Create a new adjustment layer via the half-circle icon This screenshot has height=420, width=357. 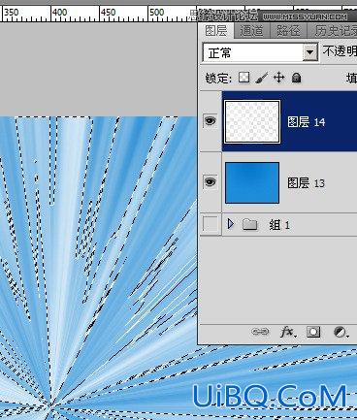tap(341, 332)
